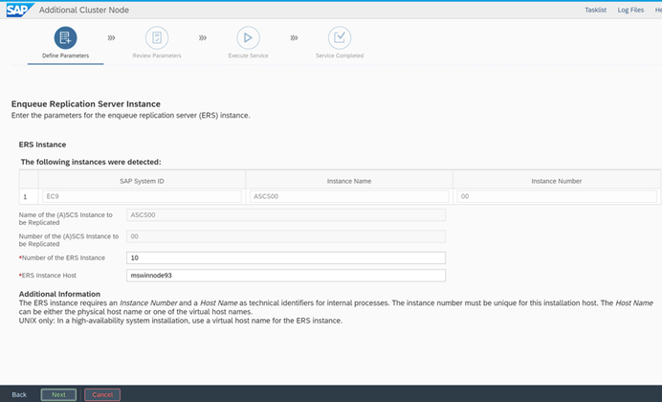Click the Instance Name ASCS00 table cell

point(349,196)
